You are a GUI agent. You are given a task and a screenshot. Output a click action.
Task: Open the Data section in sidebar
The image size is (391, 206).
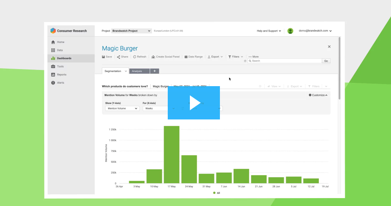60,50
